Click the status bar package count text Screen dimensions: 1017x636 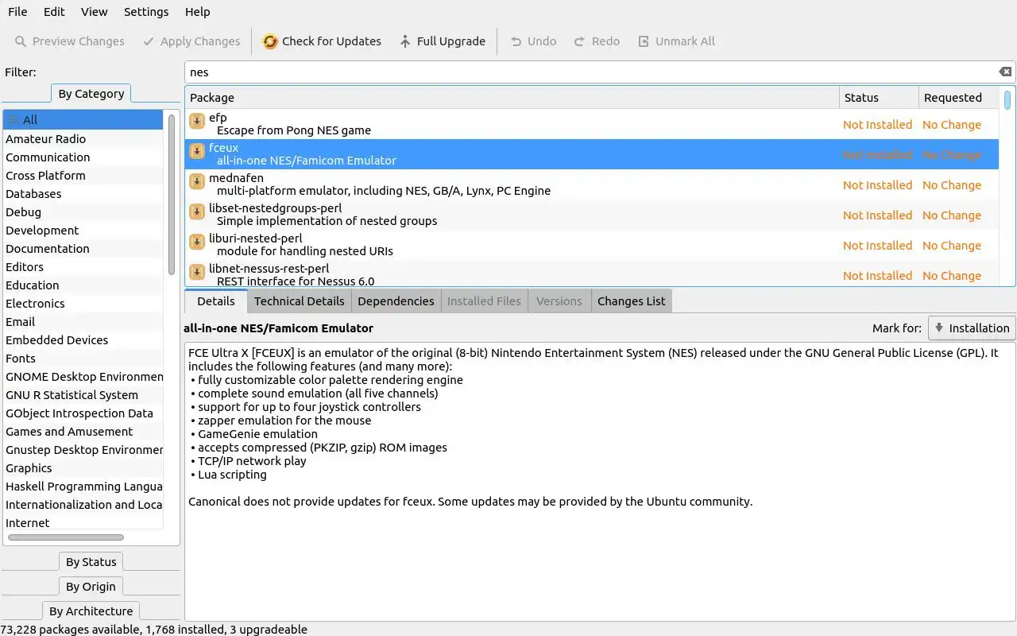coord(154,630)
